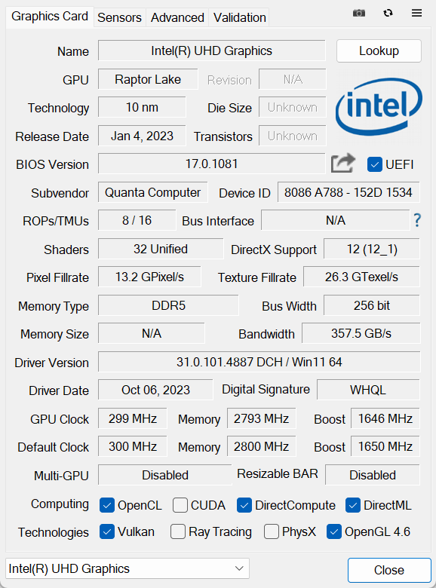Click the Bus Interface question mark icon
This screenshot has width=436, height=588.
[x=417, y=220]
